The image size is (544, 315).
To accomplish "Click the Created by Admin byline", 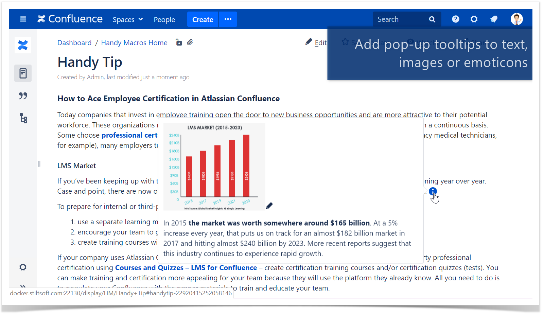I will pyautogui.click(x=123, y=77).
